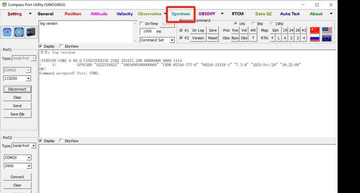Switch to the General tab
The image size is (360, 193).
[46, 14]
